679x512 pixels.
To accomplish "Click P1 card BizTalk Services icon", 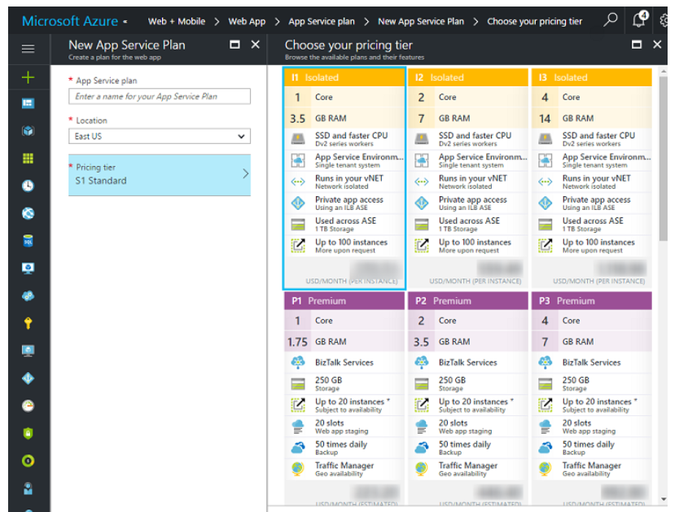I will [298, 362].
